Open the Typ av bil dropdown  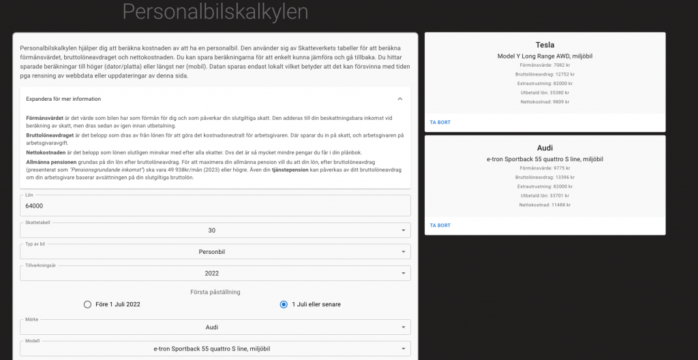click(x=215, y=252)
